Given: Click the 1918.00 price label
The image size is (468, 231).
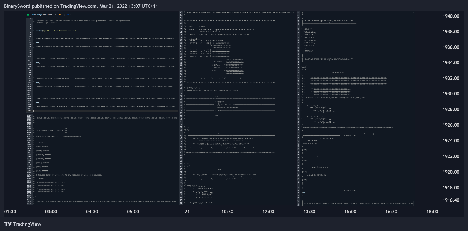Looking at the screenshot, I should click(451, 188).
